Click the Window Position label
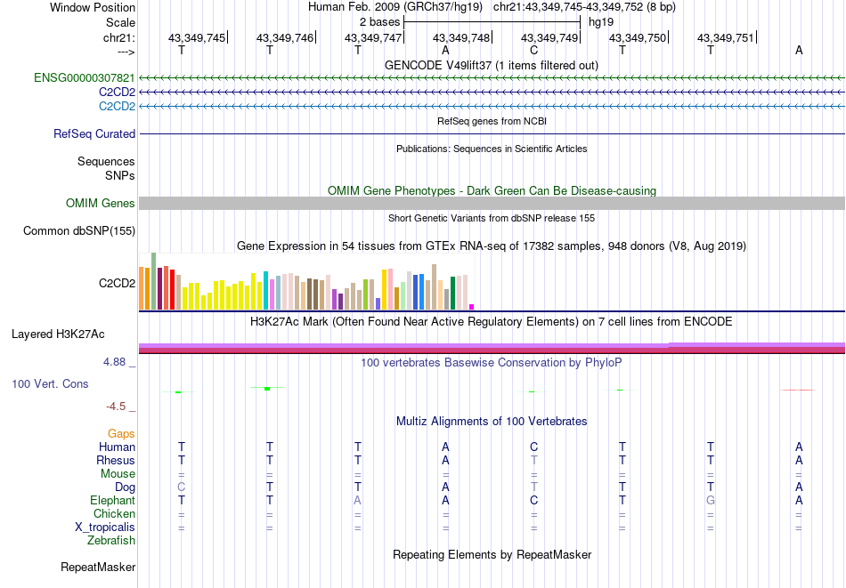846x588 pixels. tap(93, 7)
